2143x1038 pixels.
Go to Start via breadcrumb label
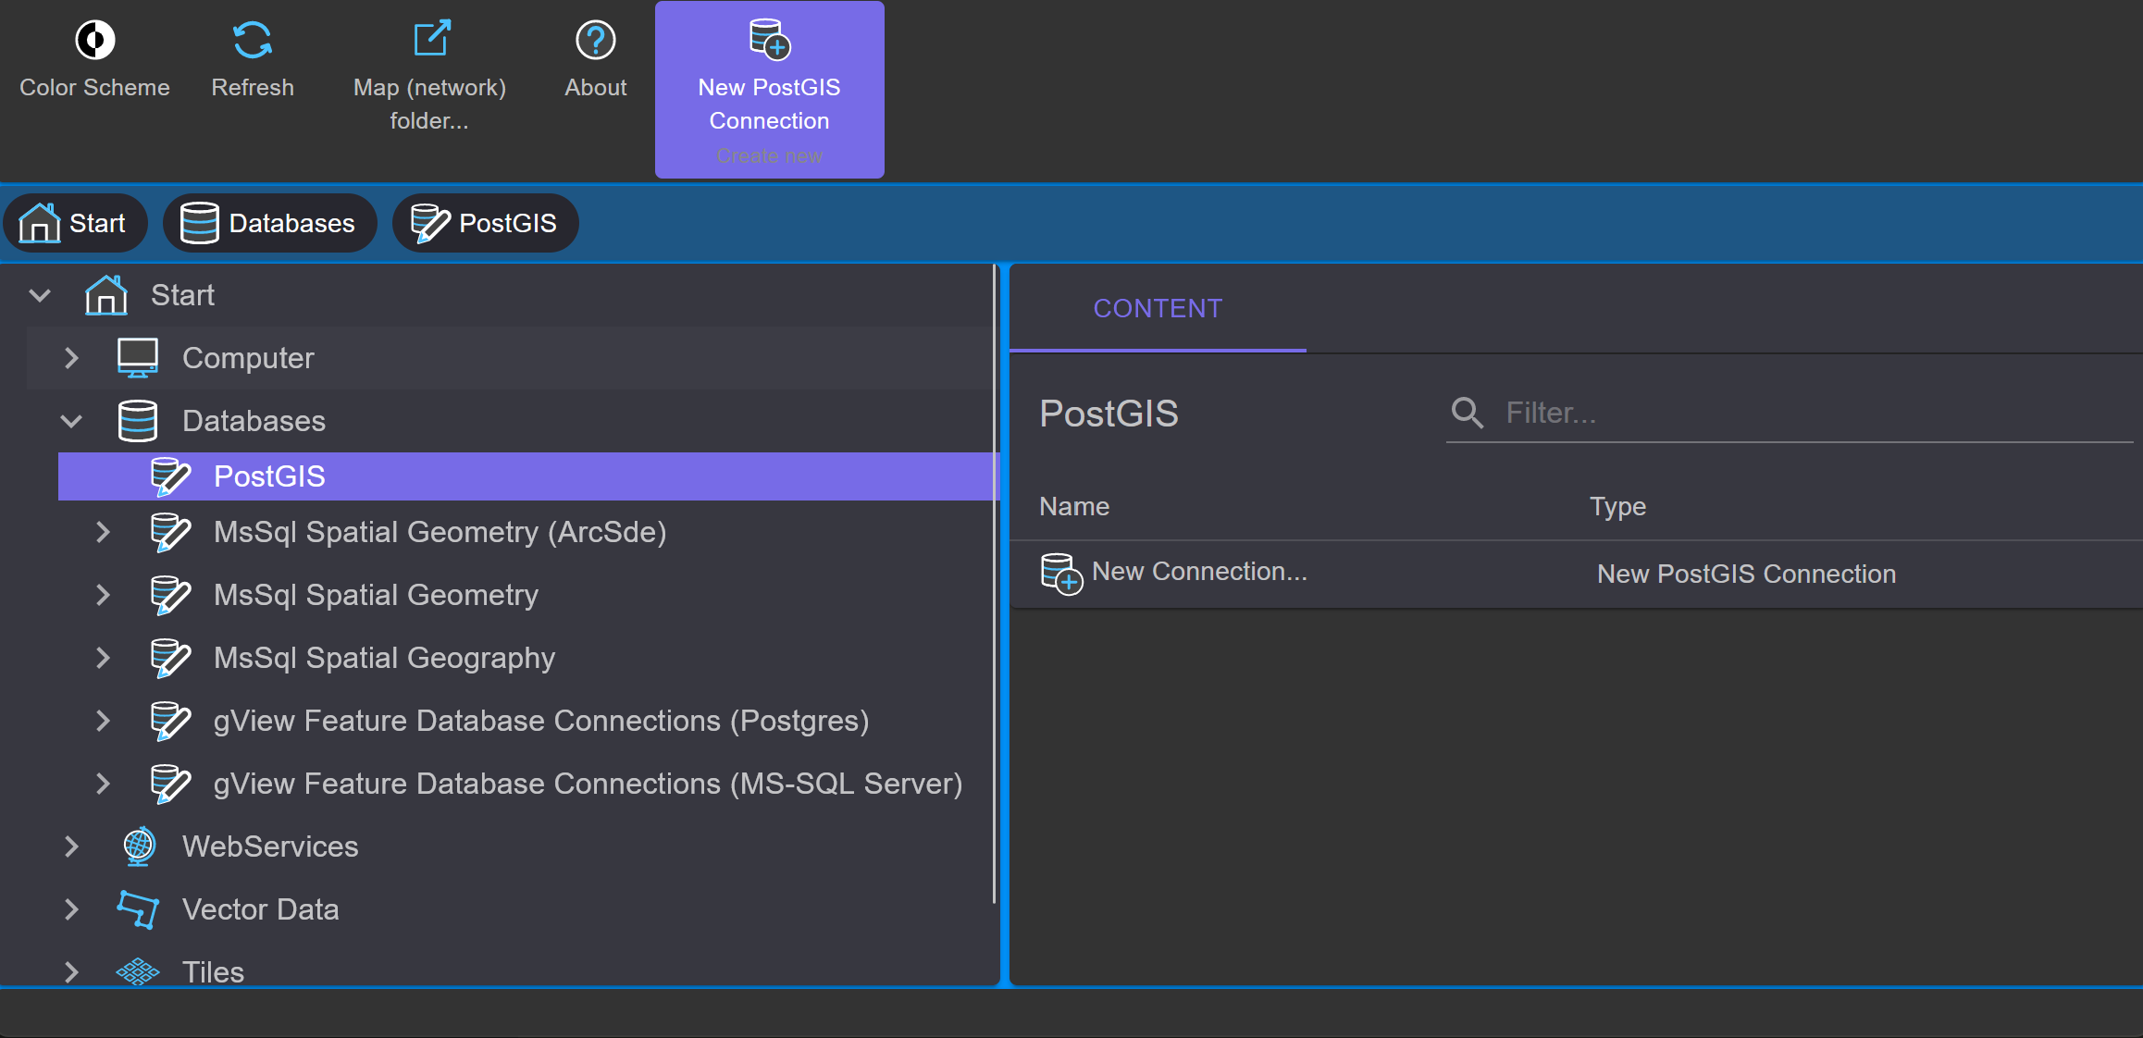coord(97,223)
